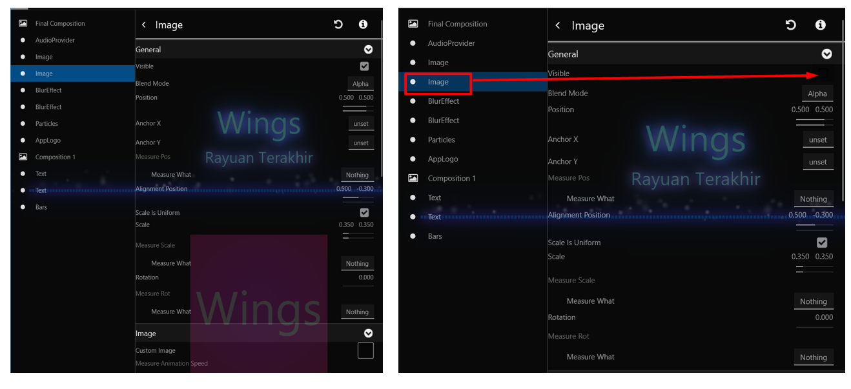Open the info icon in right screenshot header
This screenshot has height=389, width=851.
pyautogui.click(x=820, y=25)
